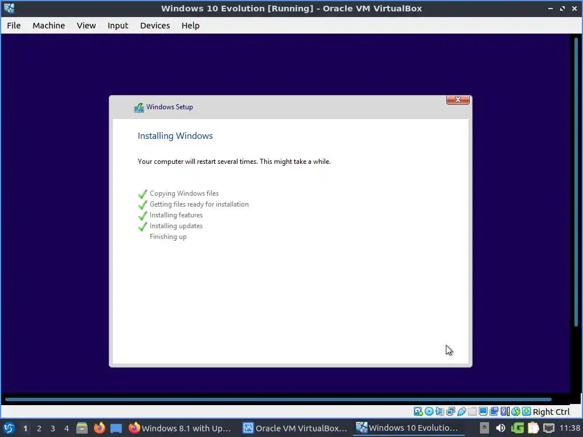This screenshot has height=437, width=583.
Task: Open the display settings status icon
Action: point(483,411)
